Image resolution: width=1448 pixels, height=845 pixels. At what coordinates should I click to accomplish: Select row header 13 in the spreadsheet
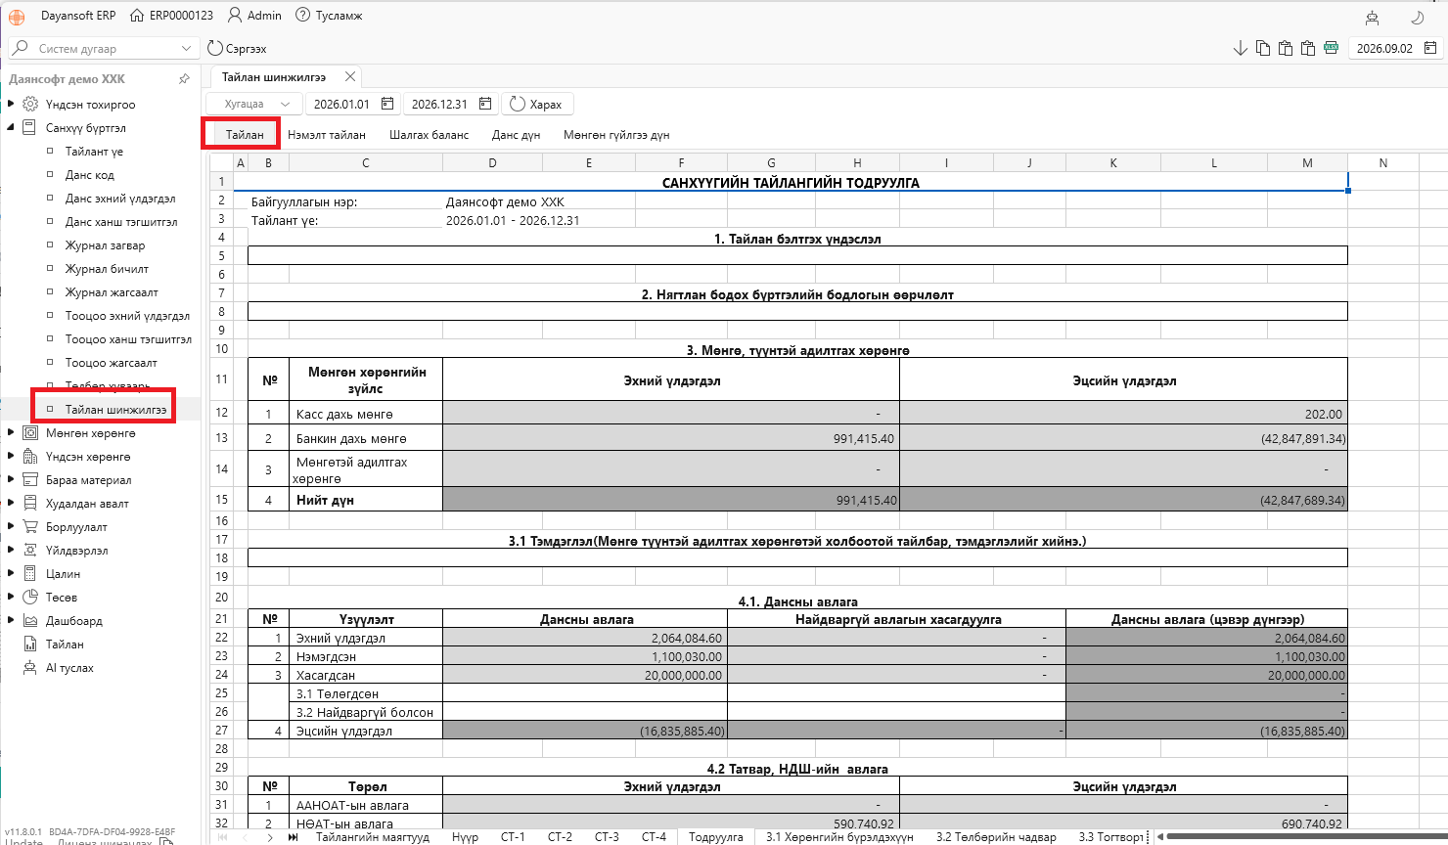pos(221,438)
